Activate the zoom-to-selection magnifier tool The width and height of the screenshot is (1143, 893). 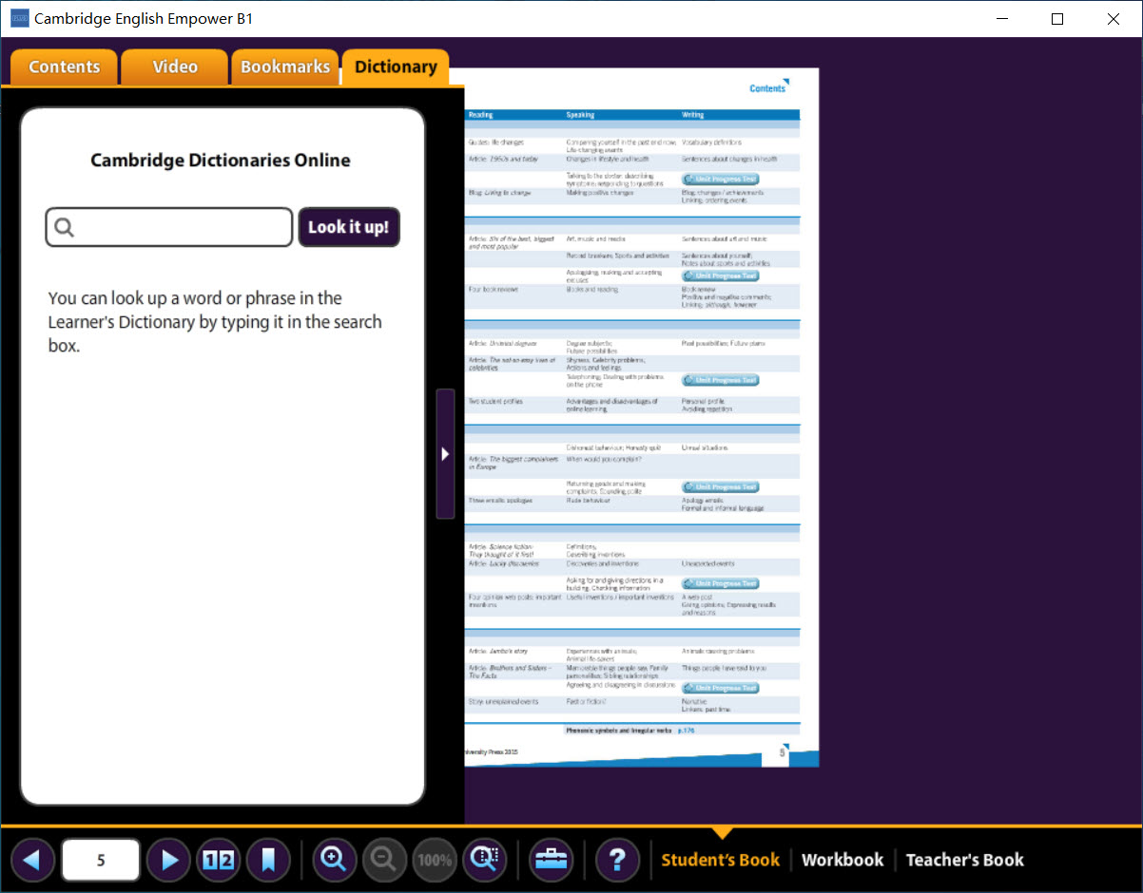point(485,861)
